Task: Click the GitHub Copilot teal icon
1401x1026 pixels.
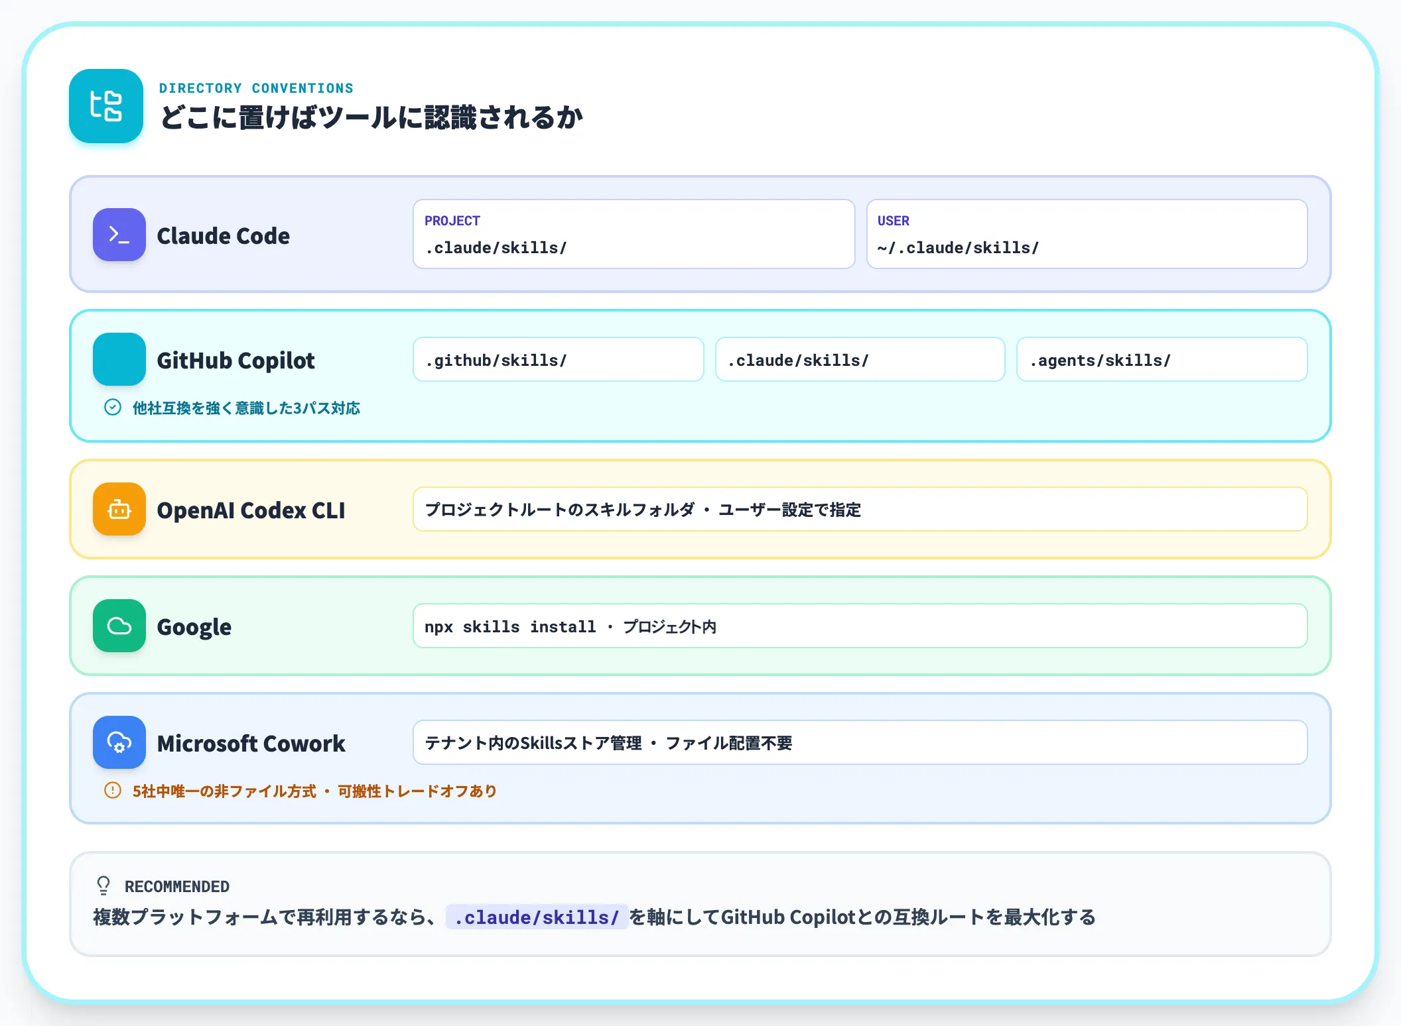Action: (119, 359)
